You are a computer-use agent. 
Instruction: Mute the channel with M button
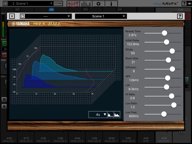click(4, 99)
